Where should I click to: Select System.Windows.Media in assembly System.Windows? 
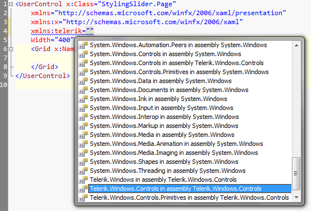(162, 135)
